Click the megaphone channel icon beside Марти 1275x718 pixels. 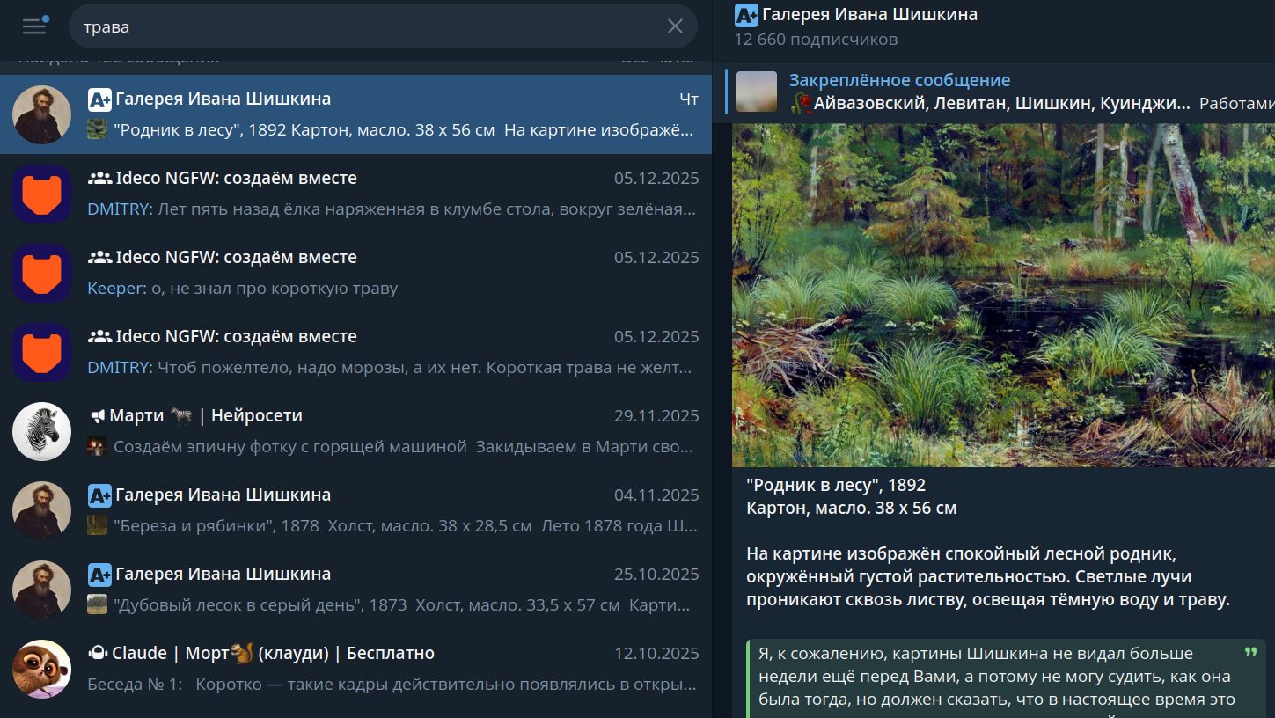[x=97, y=416]
